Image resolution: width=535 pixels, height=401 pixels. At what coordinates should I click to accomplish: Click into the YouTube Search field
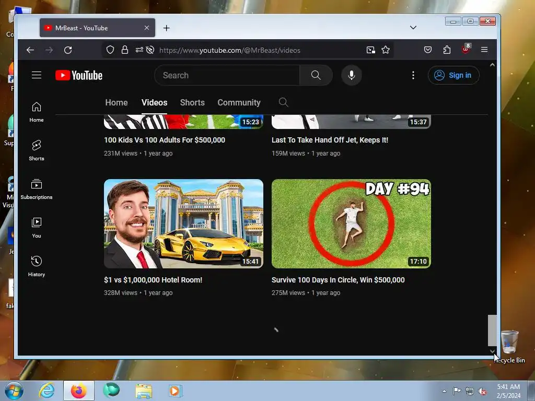pyautogui.click(x=227, y=75)
